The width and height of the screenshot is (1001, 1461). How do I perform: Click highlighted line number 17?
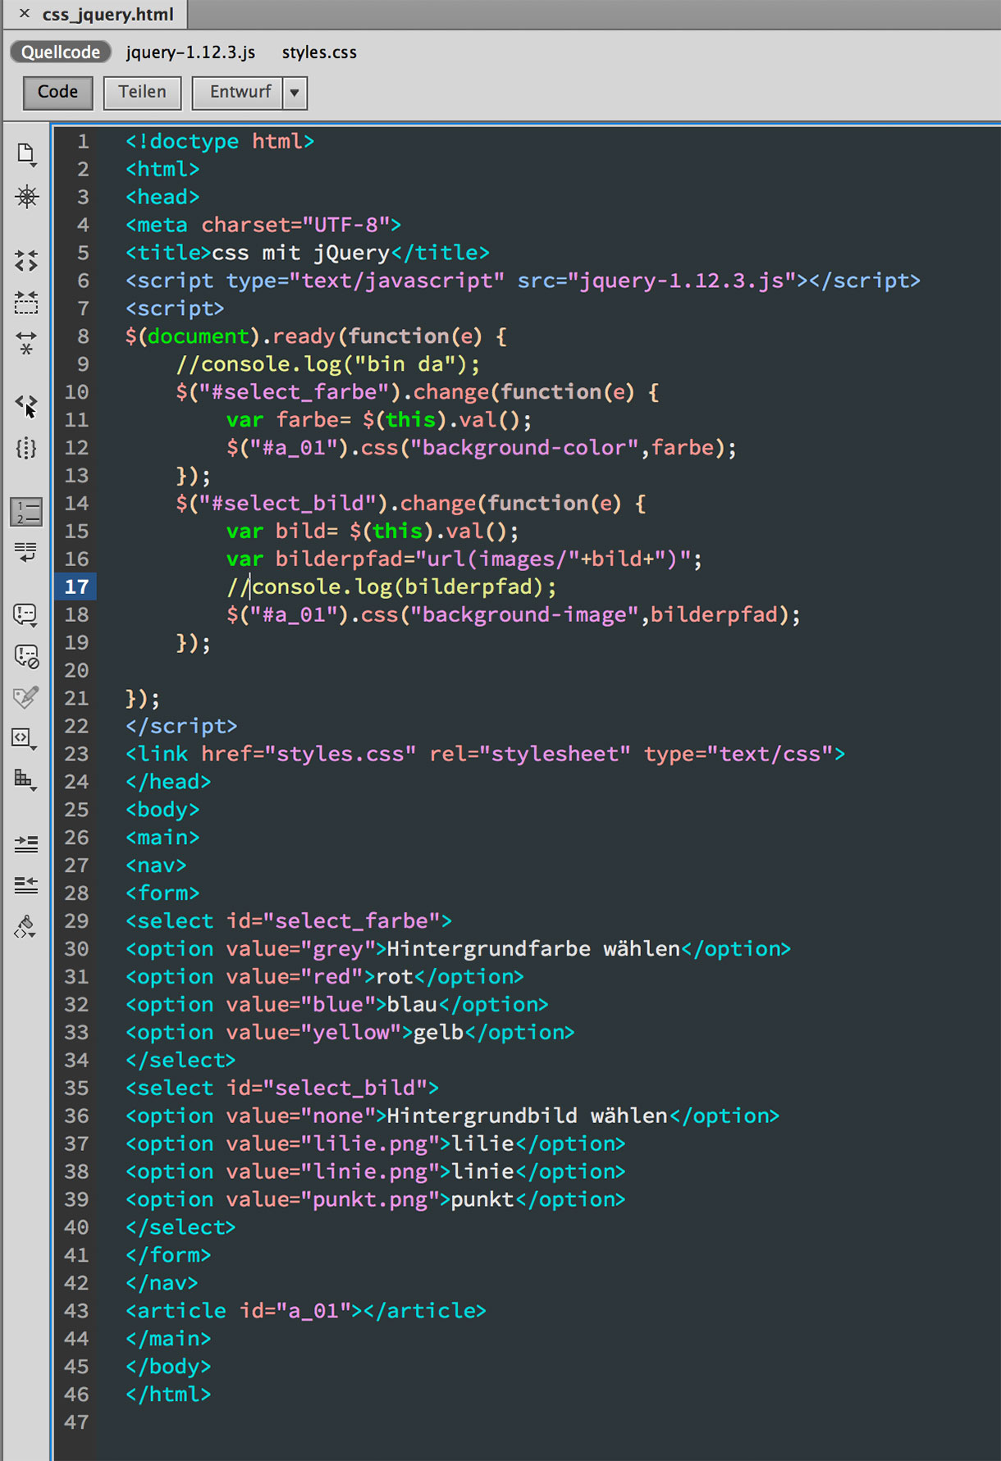pyautogui.click(x=75, y=587)
